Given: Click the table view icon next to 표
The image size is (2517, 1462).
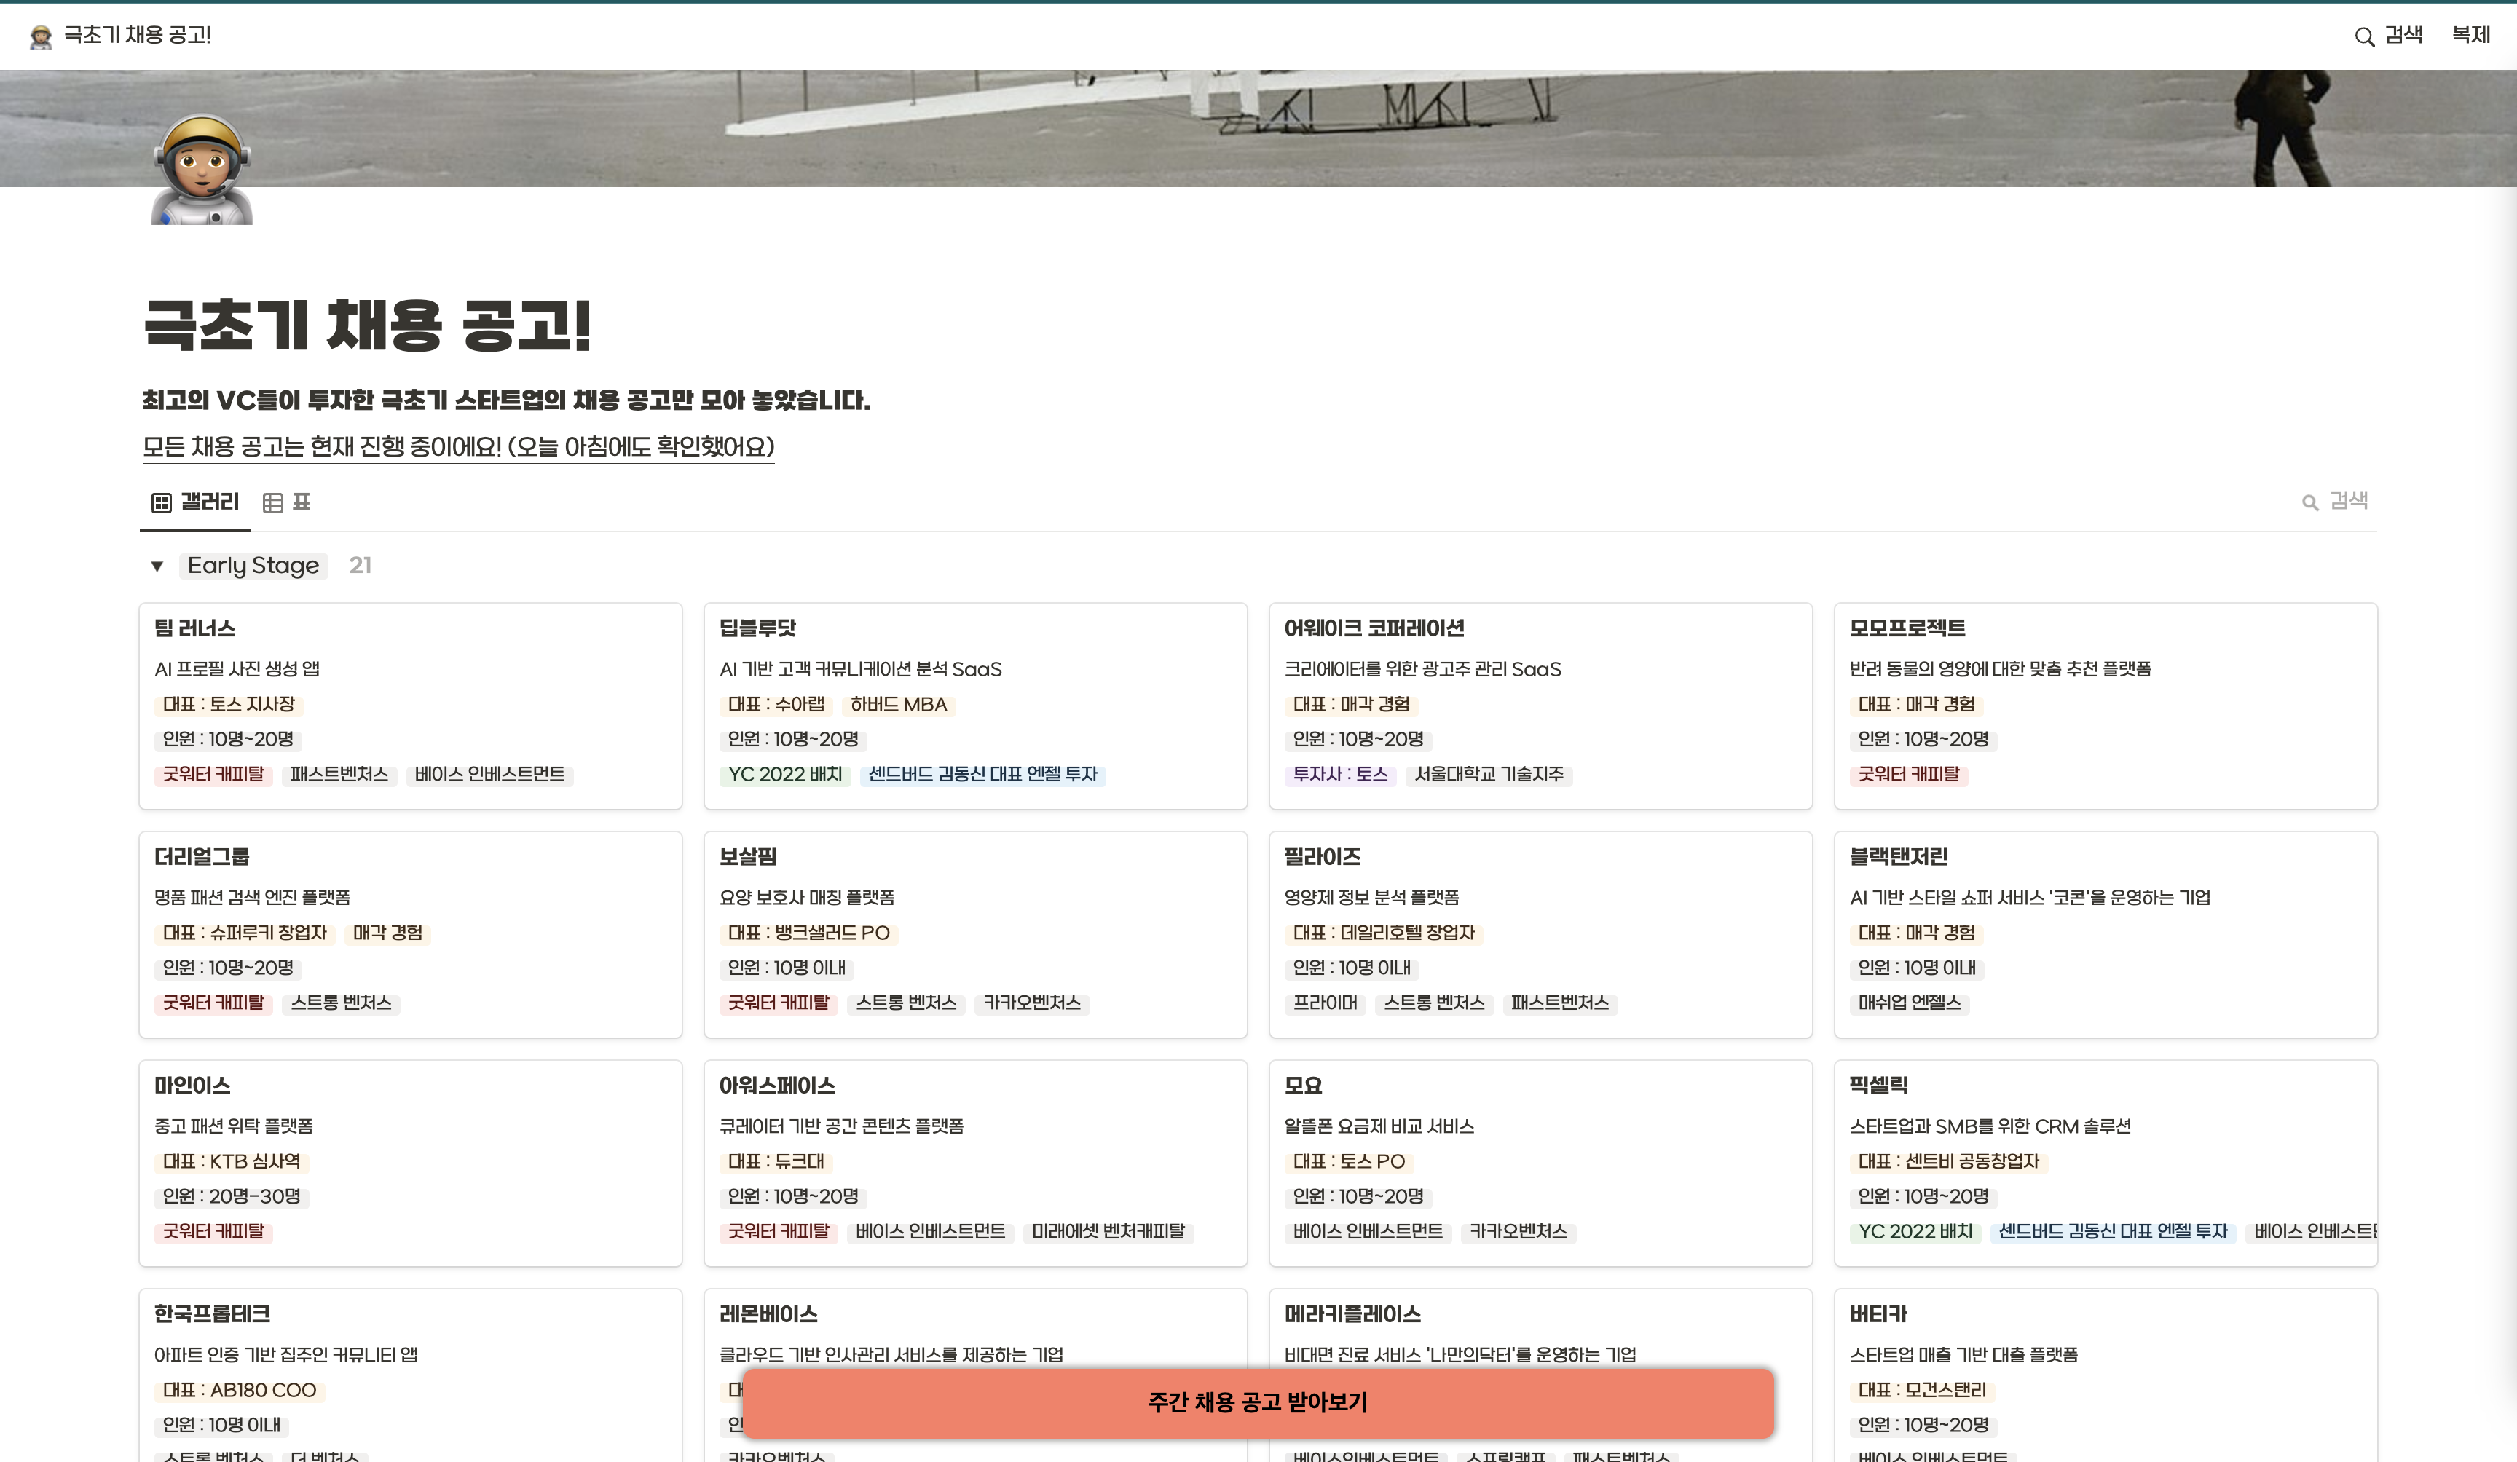Looking at the screenshot, I should coord(272,502).
